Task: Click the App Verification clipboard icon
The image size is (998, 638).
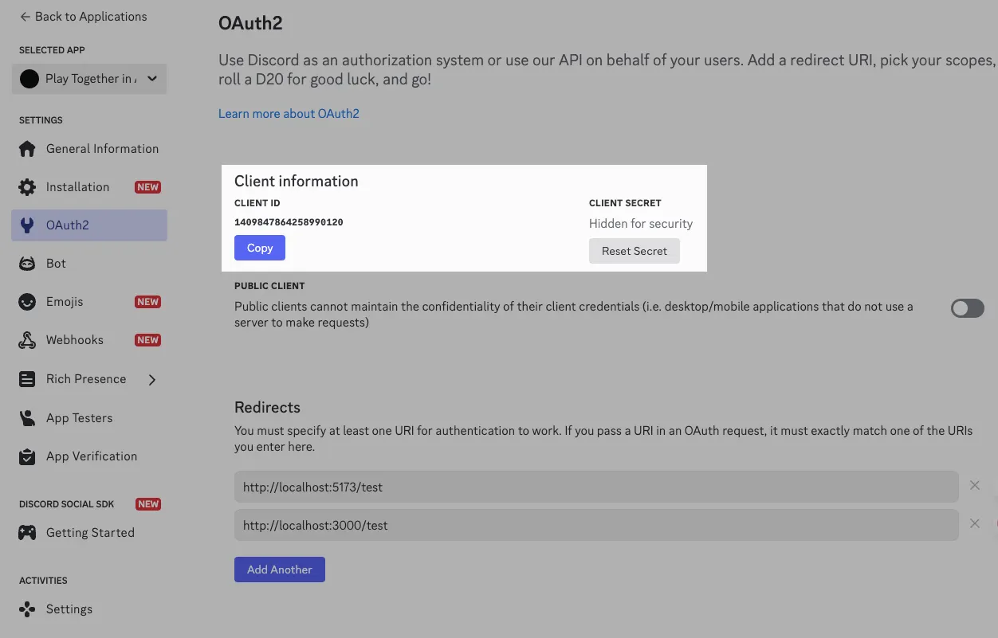Action: [x=27, y=456]
